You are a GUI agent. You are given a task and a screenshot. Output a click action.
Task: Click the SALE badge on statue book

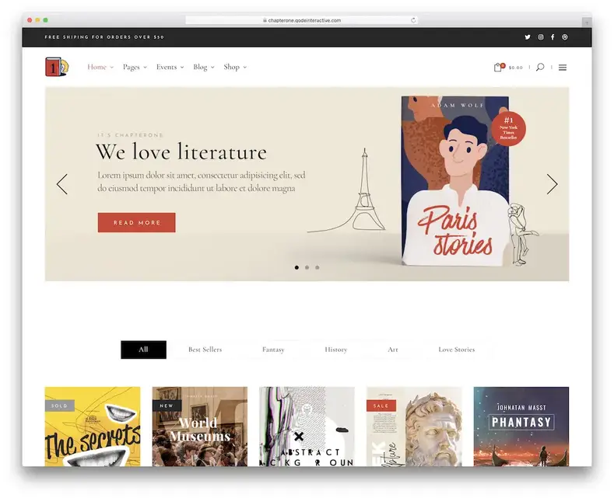[381, 406]
